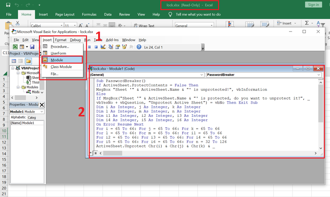The image size is (330, 197).
Task: Toggle Design Mode icon in VBA toolbar
Action: pos(103,47)
